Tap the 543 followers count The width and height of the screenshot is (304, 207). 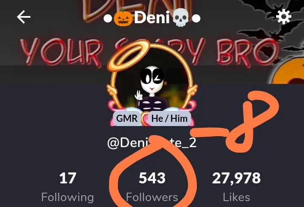[152, 178]
